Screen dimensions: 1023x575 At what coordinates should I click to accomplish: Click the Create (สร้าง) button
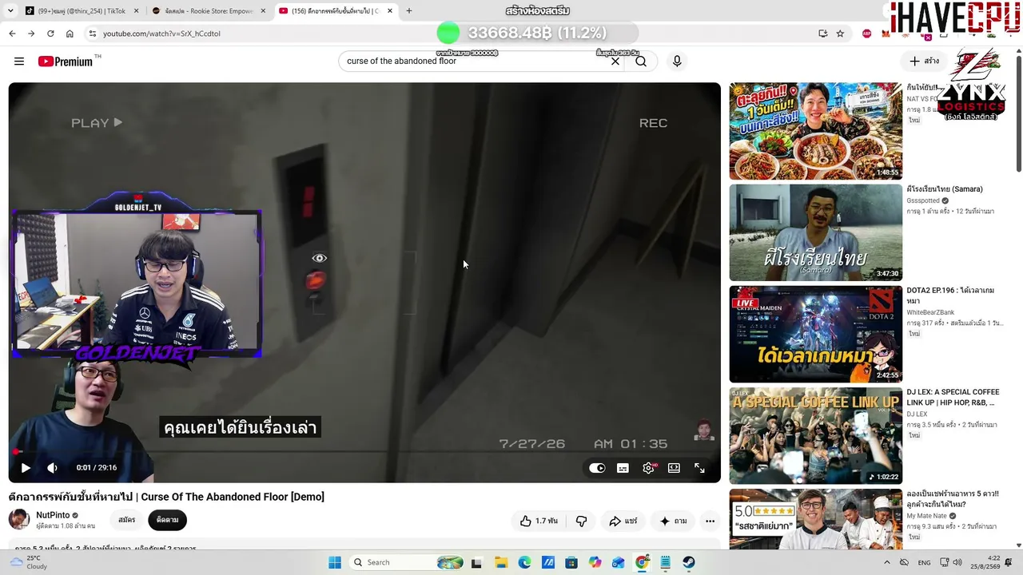[x=924, y=61]
